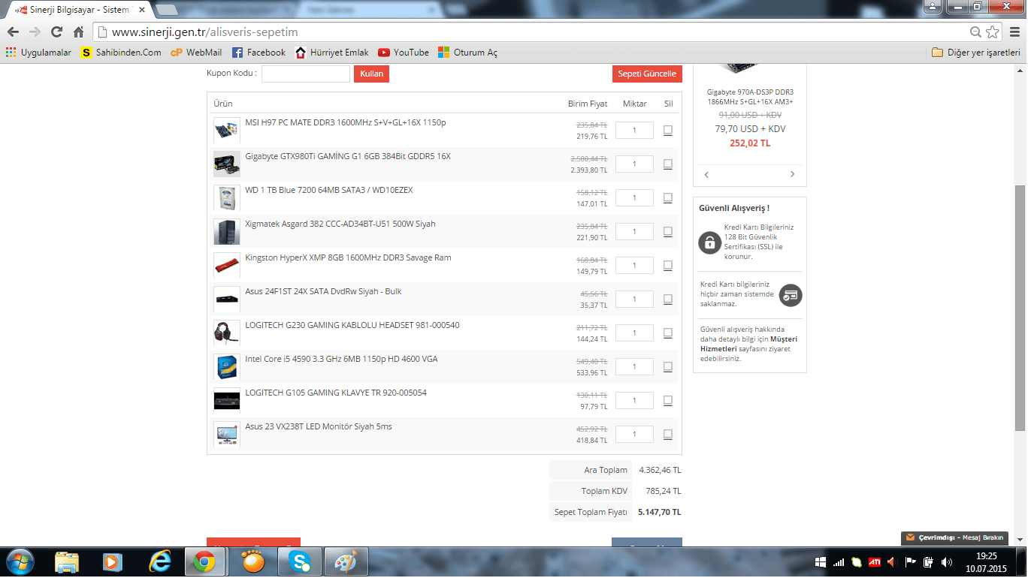Open the Çevrimdışı - Mesaj Bırakın chat widget

(955, 537)
